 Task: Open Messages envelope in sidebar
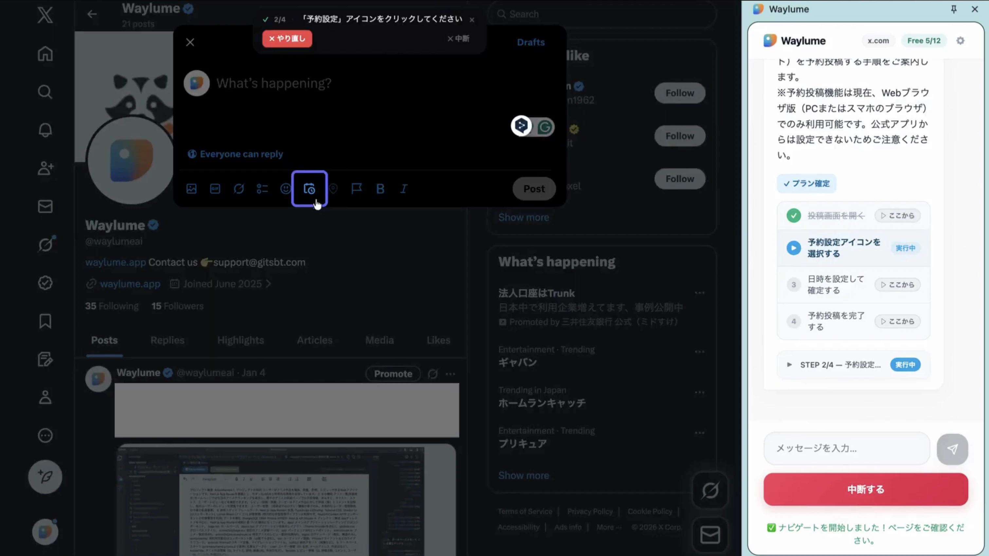[x=45, y=206]
